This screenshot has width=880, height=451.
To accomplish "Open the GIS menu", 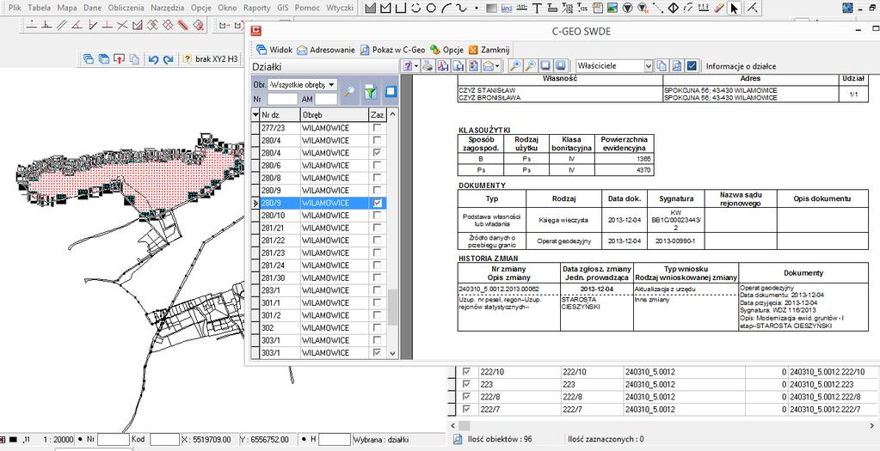I will point(282,8).
